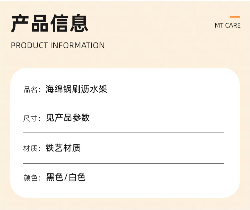Image resolution: width=250 pixels, height=210 pixels.
Task: Click the MT CARE brand text
Action: (x=227, y=26)
